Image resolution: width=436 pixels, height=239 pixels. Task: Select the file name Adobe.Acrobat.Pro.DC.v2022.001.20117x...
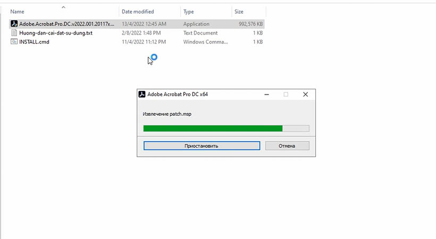pyautogui.click(x=67, y=24)
